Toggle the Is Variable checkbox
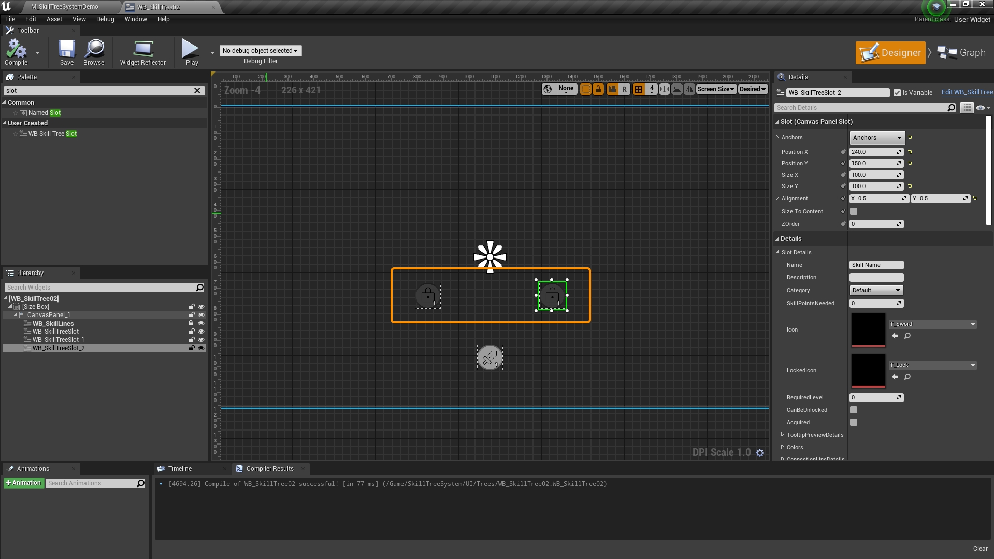This screenshot has width=994, height=559. pyautogui.click(x=897, y=93)
